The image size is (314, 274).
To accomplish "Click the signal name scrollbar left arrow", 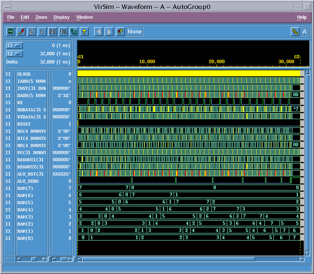I will pyautogui.click(x=18, y=259).
